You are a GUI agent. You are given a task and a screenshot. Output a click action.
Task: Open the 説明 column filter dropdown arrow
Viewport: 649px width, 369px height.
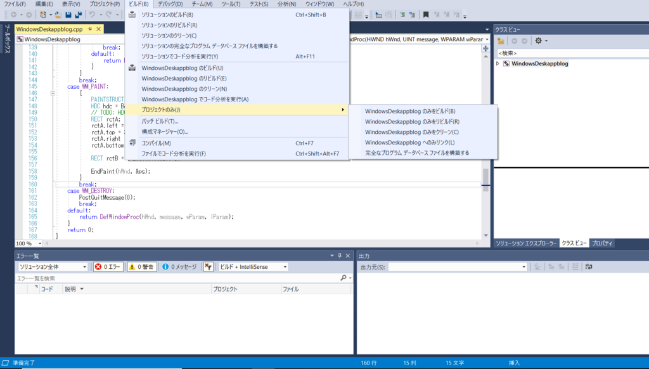pyautogui.click(x=82, y=289)
